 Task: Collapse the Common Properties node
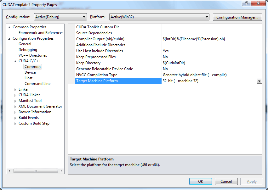[x=9, y=27]
